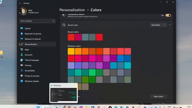192x108 pixels.
Task: Open Accounts via the person icon
Action: [22, 55]
